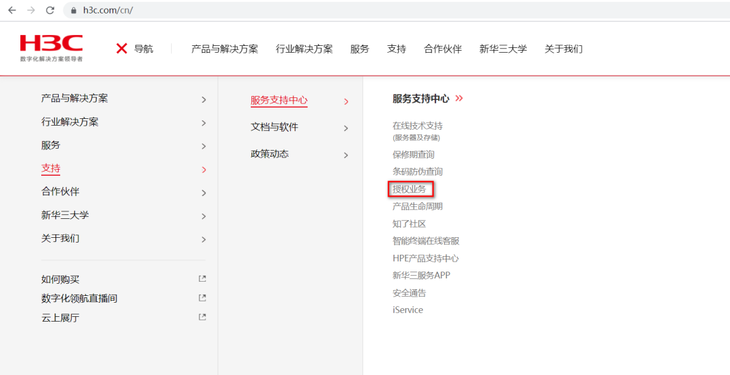Click red chevron next to 支持
This screenshot has height=375, width=730.
[x=203, y=170]
